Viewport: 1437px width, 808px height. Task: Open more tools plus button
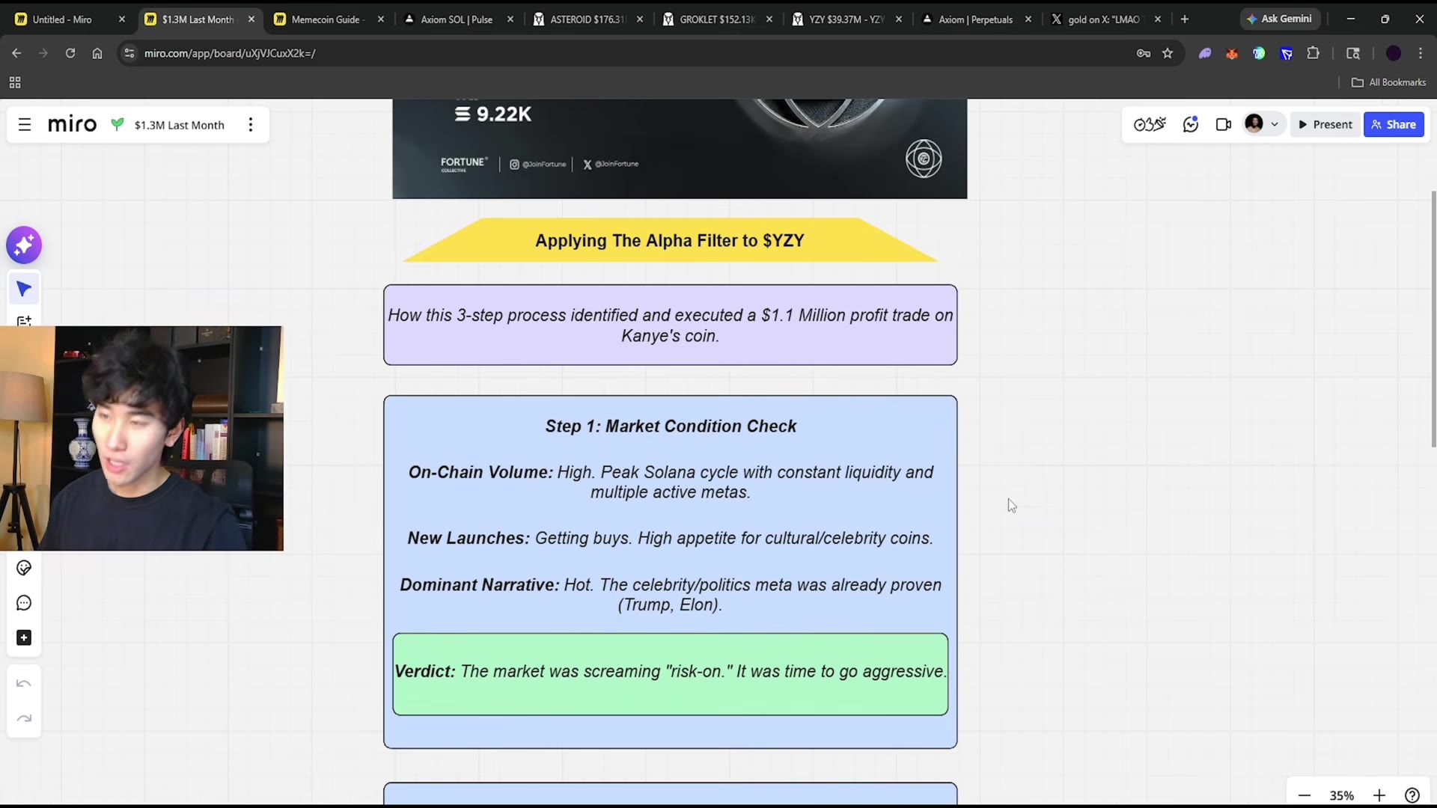(x=24, y=637)
